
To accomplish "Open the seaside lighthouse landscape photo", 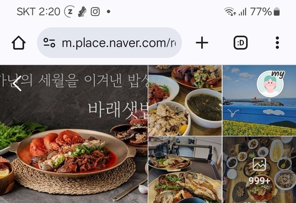I will tap(259, 101).
